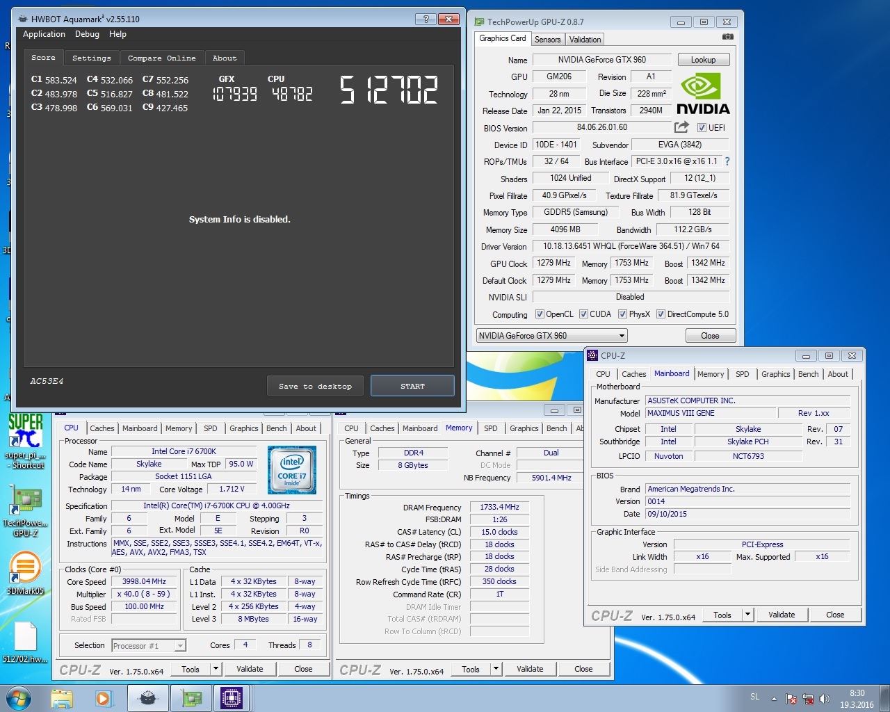Image resolution: width=890 pixels, height=712 pixels.
Task: Click the Action Center flag tray icon
Action: point(791,699)
